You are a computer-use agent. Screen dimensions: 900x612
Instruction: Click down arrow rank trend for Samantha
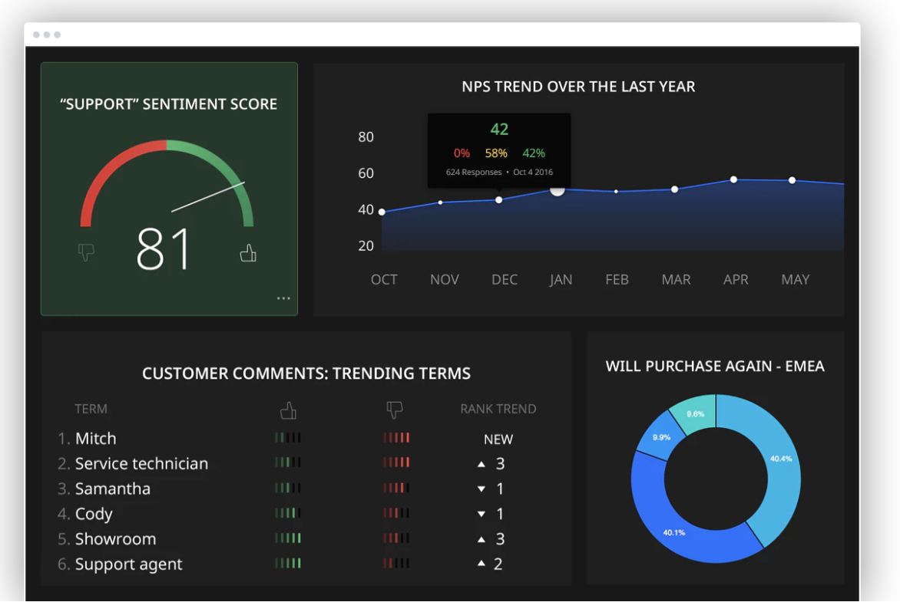(x=481, y=489)
